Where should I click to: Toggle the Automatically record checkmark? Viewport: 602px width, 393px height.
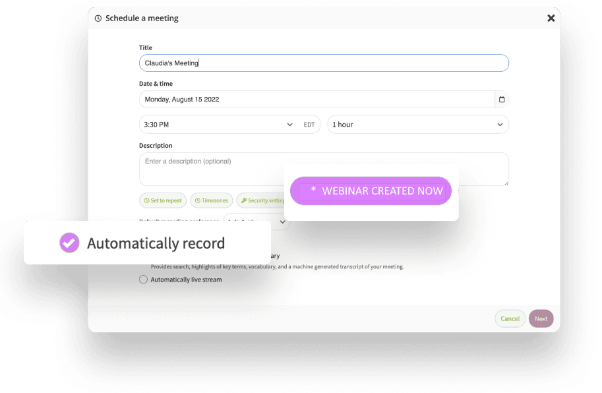pos(69,243)
